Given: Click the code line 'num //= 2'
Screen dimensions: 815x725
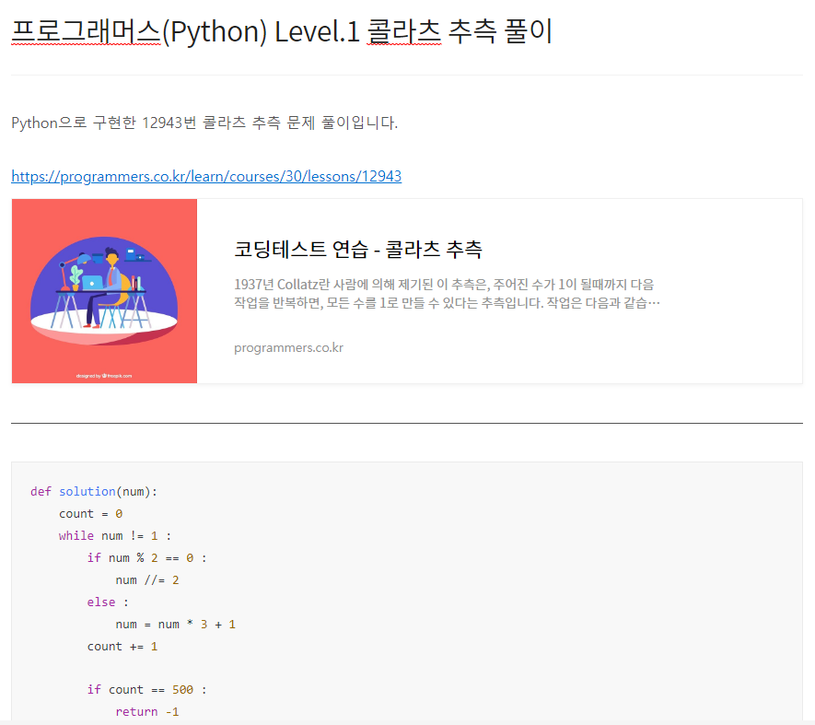Looking at the screenshot, I should (147, 580).
